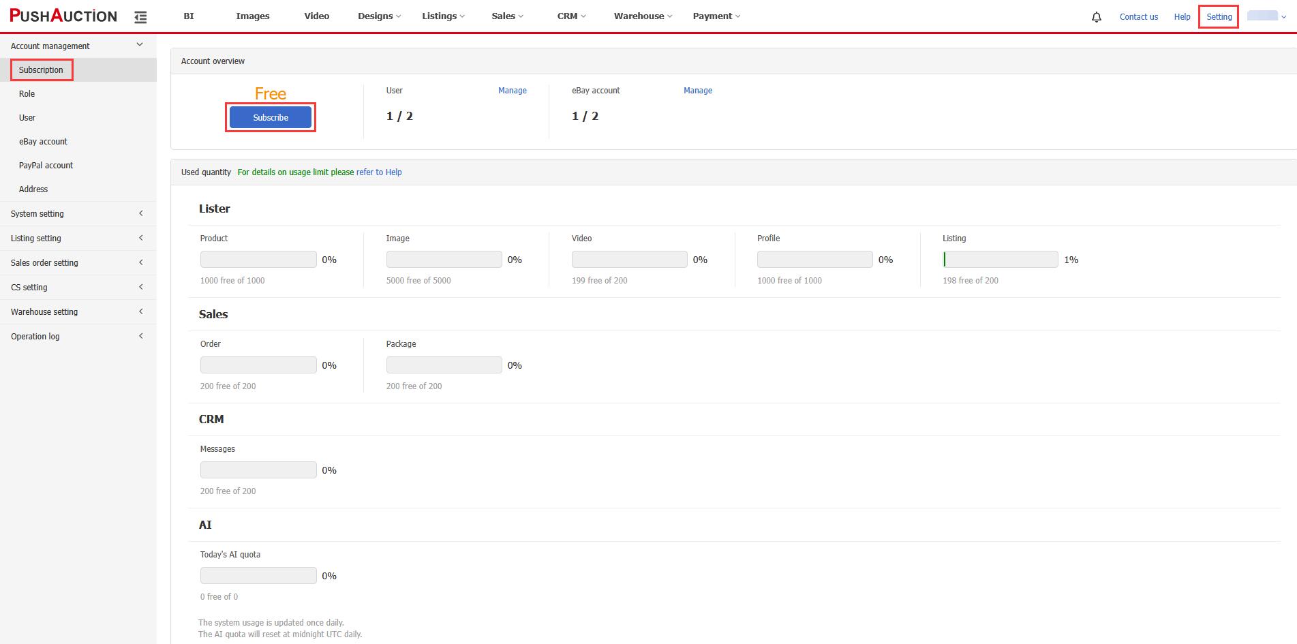Click the Today's AI quota progress bar
The image size is (1297, 644).
click(258, 575)
